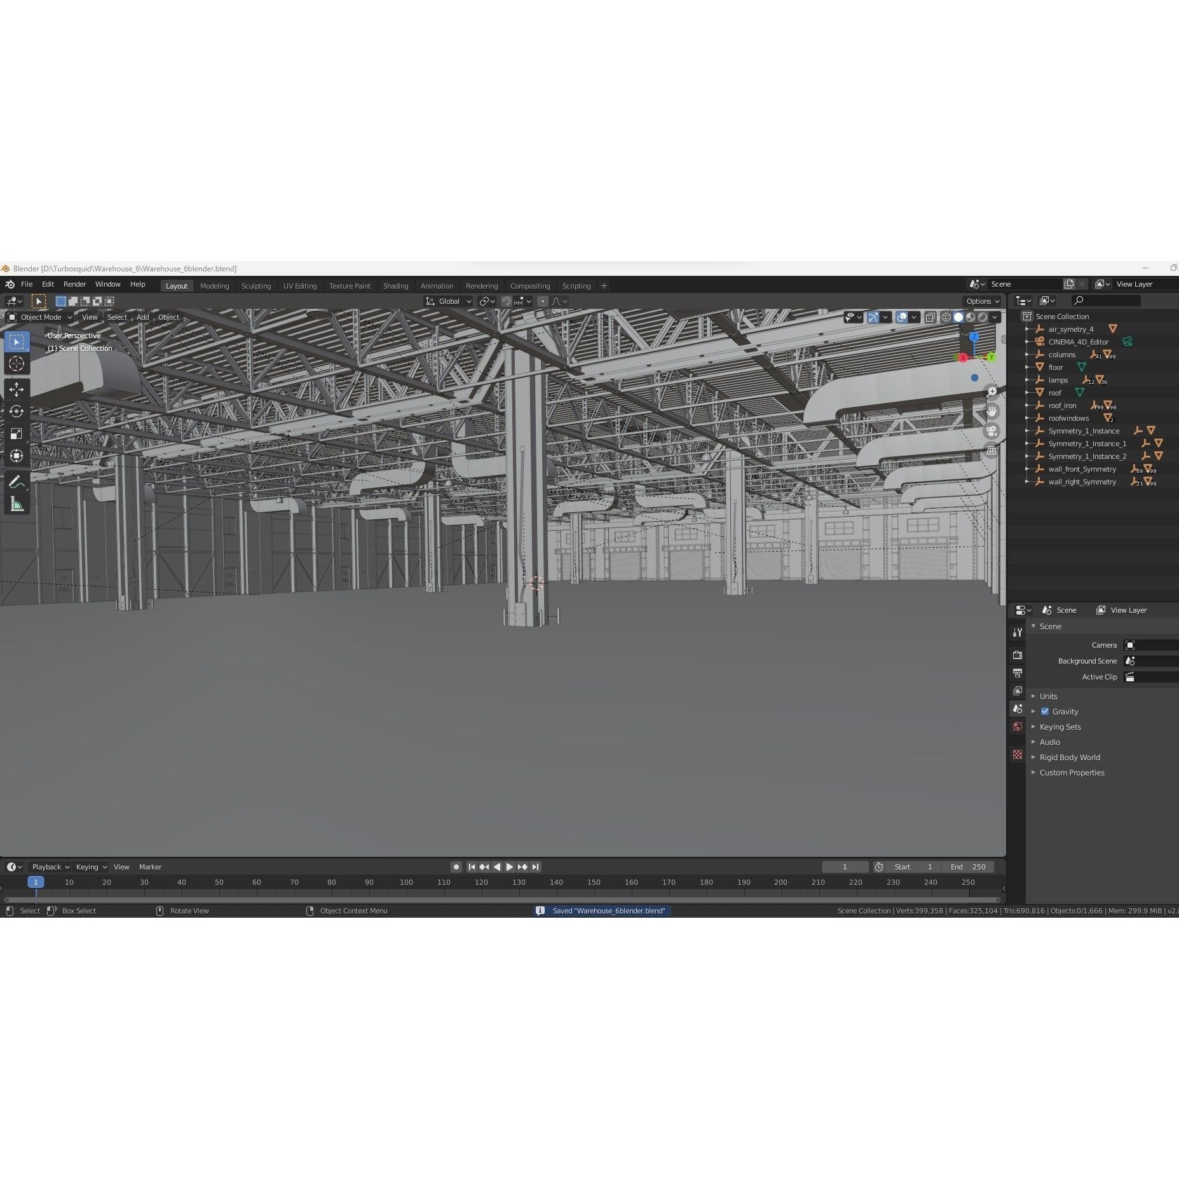Select the Move tool in the viewport toolbar
The width and height of the screenshot is (1179, 1179).
point(17,390)
